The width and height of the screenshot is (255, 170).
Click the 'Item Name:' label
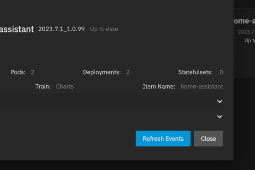point(159,87)
